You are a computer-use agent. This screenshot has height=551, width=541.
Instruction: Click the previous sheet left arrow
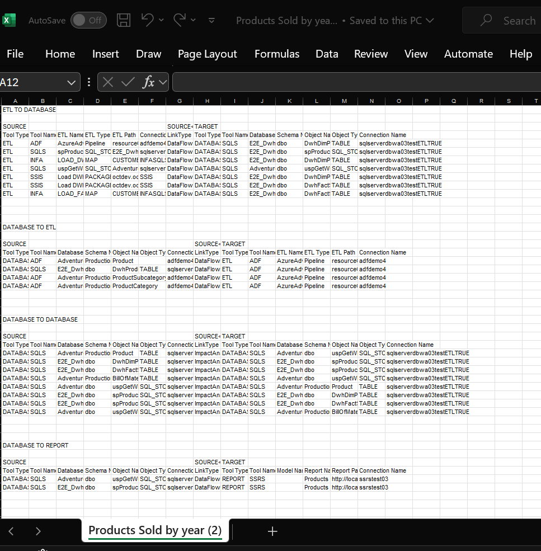coord(11,531)
